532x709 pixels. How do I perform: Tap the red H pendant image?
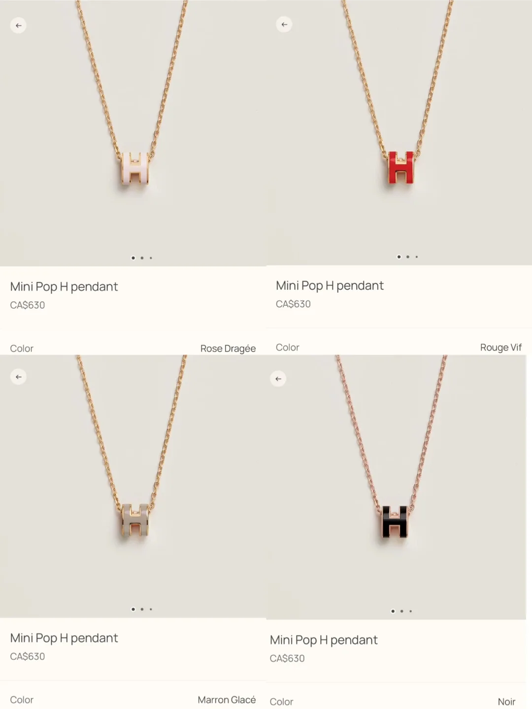pyautogui.click(x=401, y=167)
